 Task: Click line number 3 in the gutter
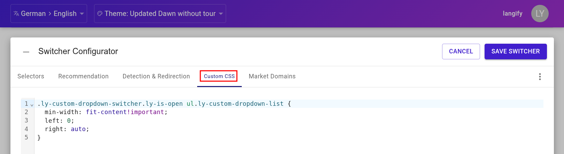click(26, 120)
